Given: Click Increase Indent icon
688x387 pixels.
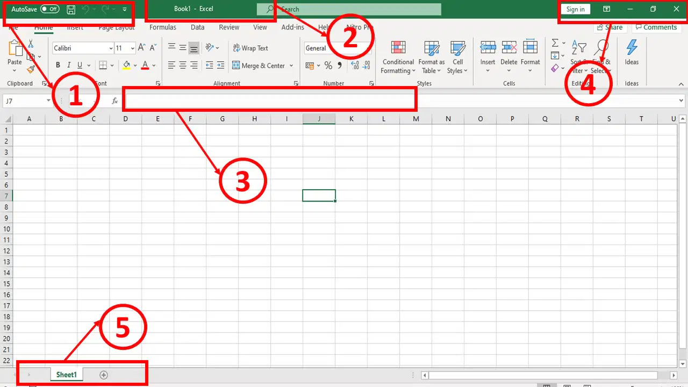Looking at the screenshot, I should pyautogui.click(x=220, y=66).
